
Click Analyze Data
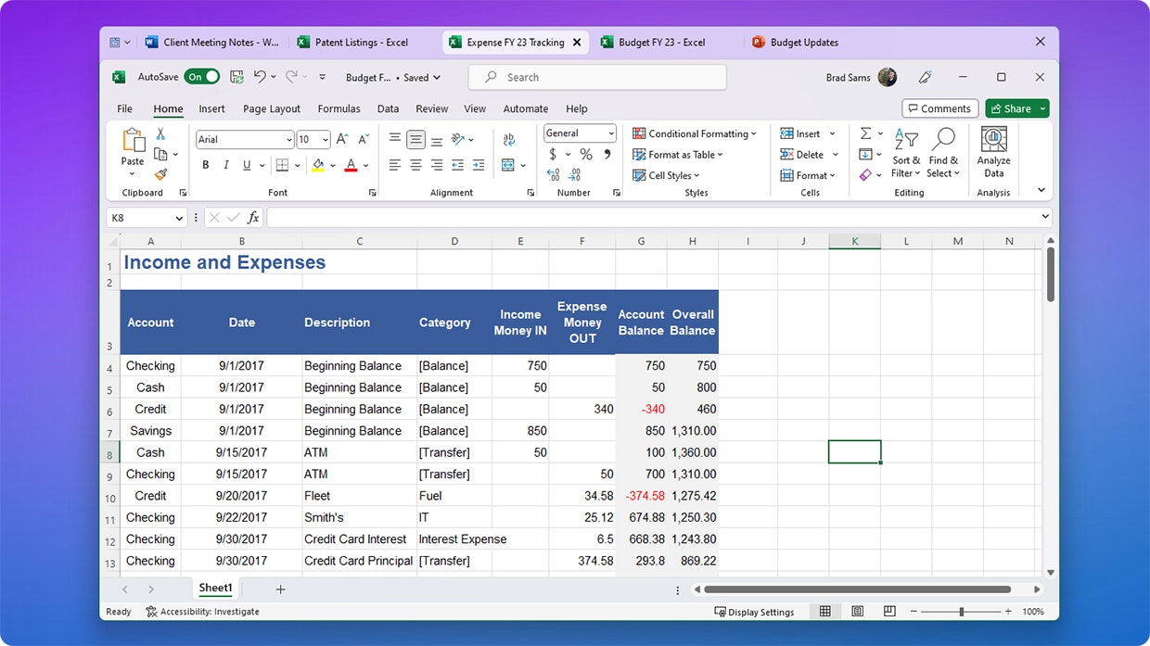[993, 153]
